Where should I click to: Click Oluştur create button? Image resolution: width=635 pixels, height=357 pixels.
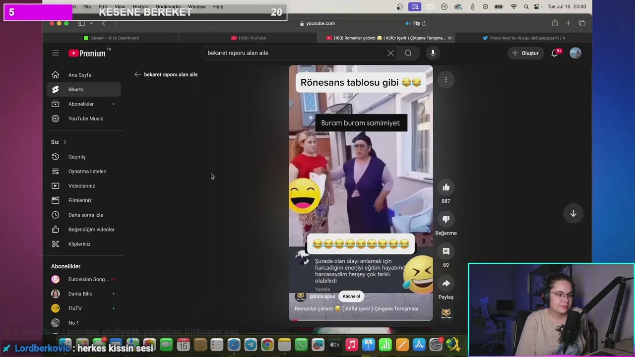pos(525,53)
